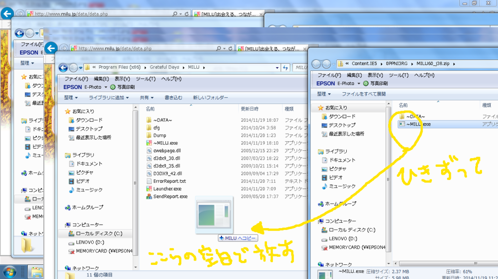Image resolution: width=498 pixels, height=279 pixels.
Task: Open ツール(T) menu in the MILU window
Action: point(146,79)
